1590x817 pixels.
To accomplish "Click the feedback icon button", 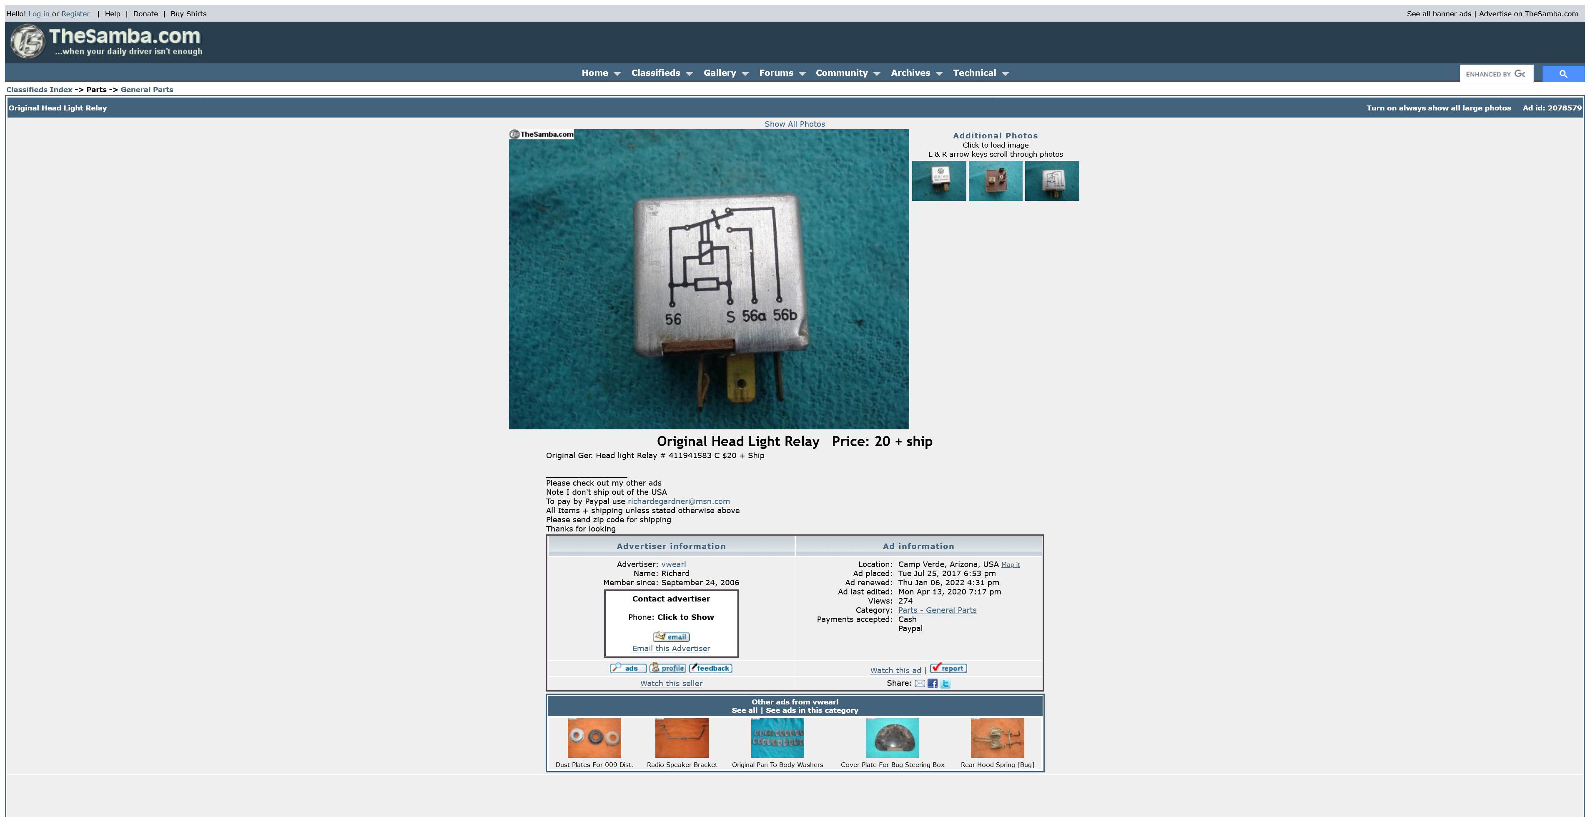I will tap(710, 668).
